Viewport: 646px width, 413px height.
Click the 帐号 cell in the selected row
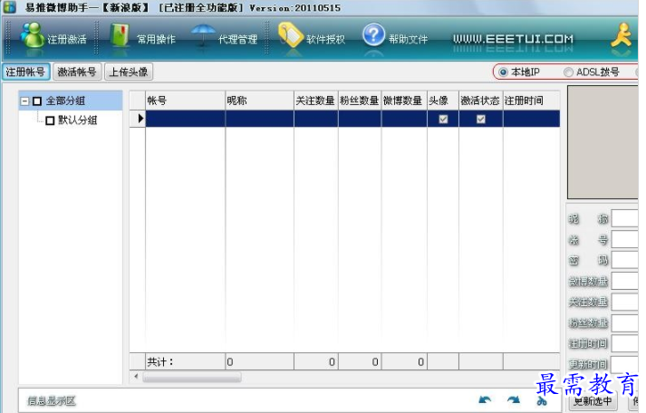pyautogui.click(x=186, y=119)
